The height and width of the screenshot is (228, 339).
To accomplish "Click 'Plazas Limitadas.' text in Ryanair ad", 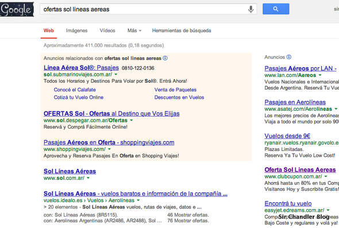I will tap(284, 149).
